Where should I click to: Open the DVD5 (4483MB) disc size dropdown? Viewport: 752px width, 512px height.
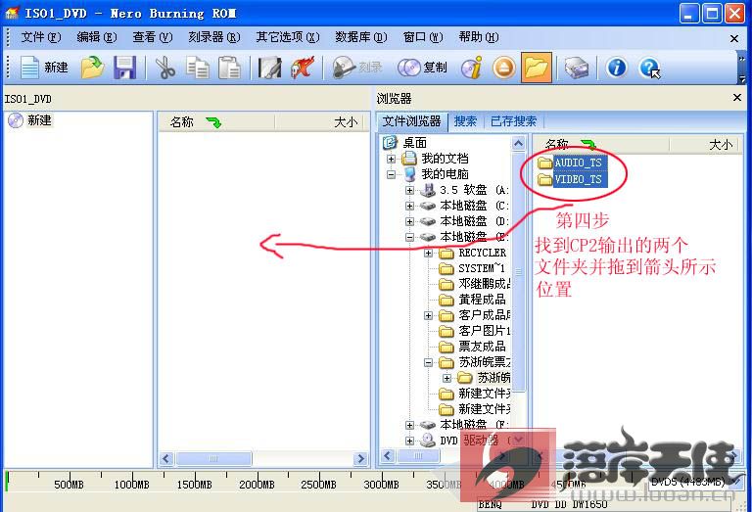pyautogui.click(x=696, y=482)
